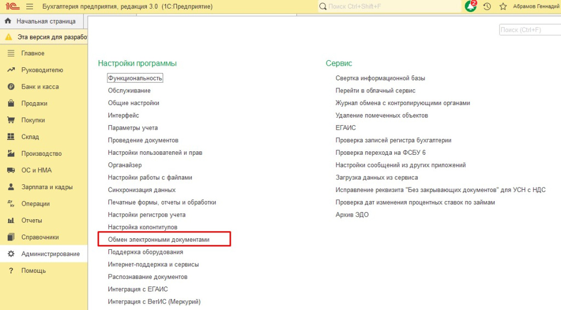This screenshot has height=310, width=561.
Task: Open Перейти в облачный сервис
Action: coord(375,90)
